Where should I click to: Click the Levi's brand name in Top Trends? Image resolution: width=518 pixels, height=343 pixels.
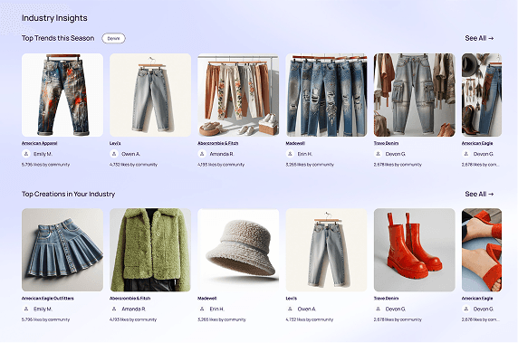(x=115, y=143)
